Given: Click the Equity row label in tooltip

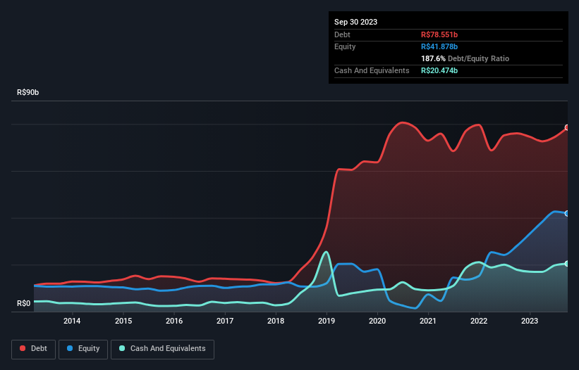Looking at the screenshot, I should [345, 46].
